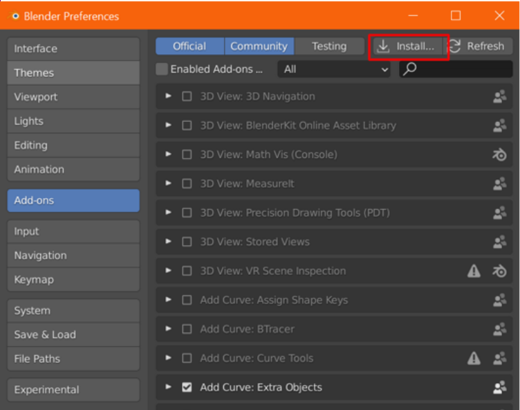Expand the BlenderKit add-on details

click(x=169, y=125)
